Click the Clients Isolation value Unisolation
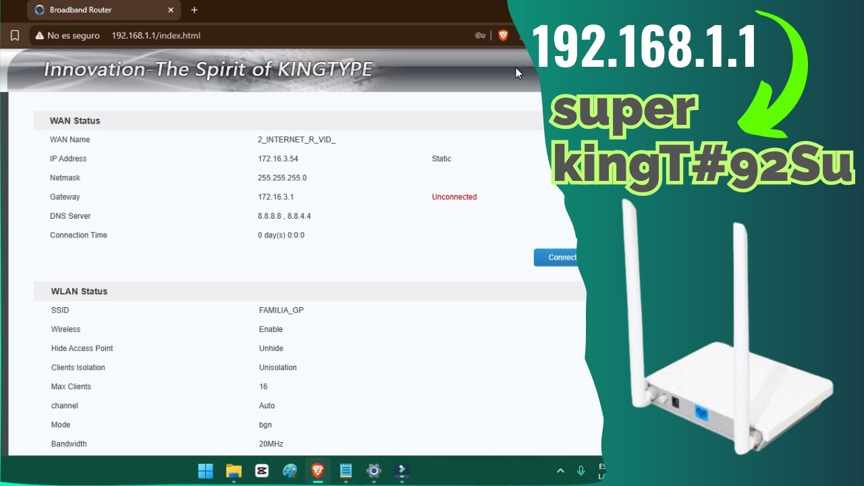Image resolution: width=864 pixels, height=486 pixels. click(x=277, y=368)
